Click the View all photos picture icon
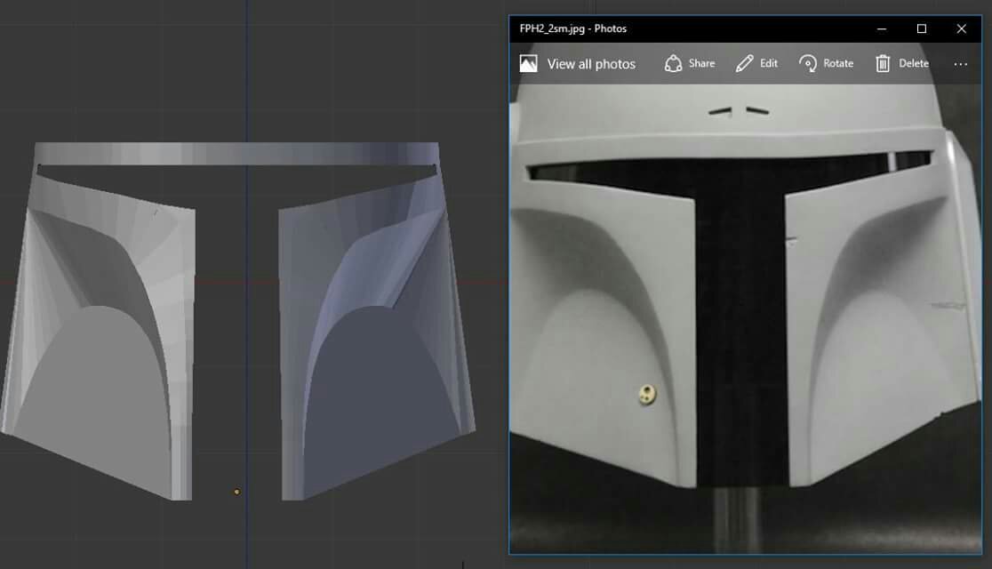This screenshot has height=569, width=992. pyautogui.click(x=528, y=63)
